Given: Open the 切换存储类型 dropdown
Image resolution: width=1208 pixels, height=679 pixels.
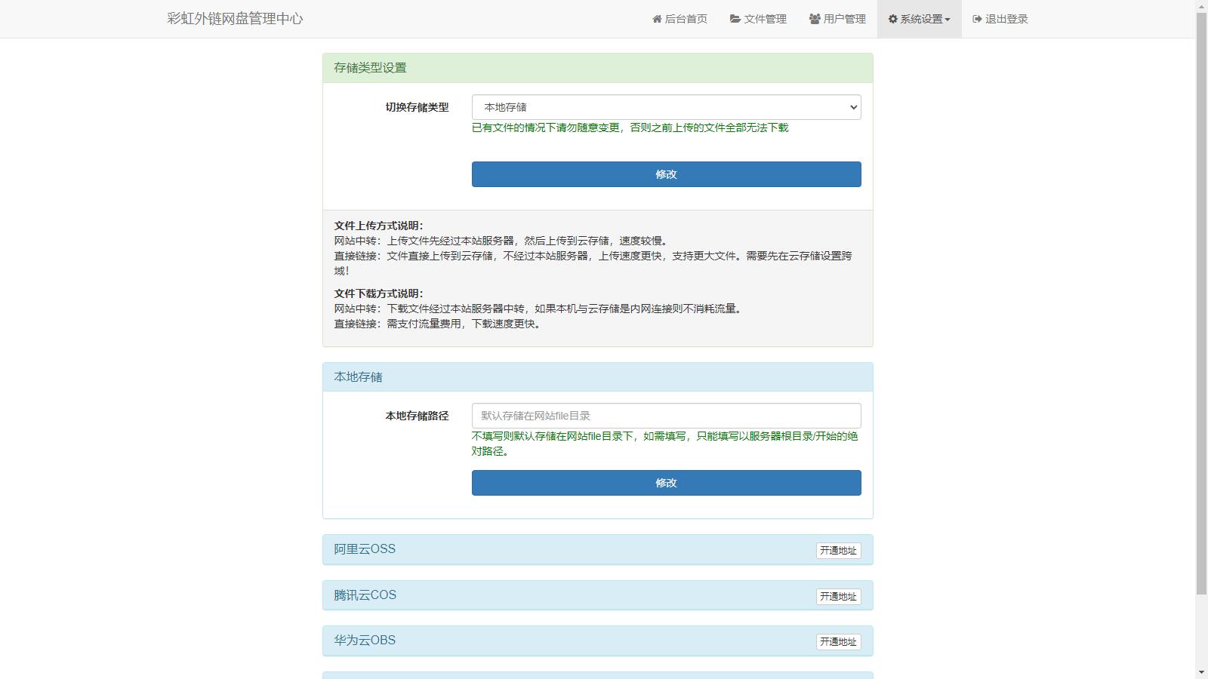Looking at the screenshot, I should (x=666, y=107).
